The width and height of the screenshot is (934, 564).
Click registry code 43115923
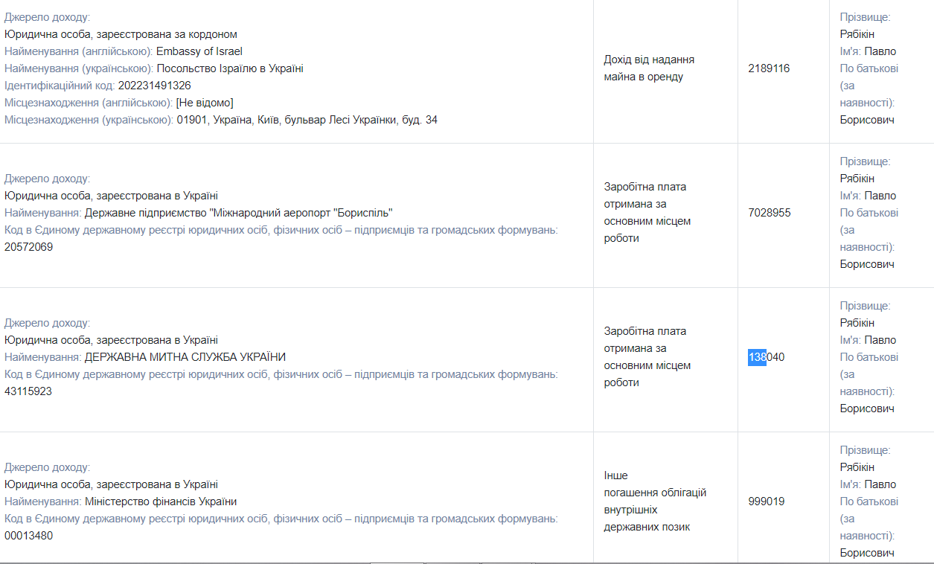coord(28,391)
